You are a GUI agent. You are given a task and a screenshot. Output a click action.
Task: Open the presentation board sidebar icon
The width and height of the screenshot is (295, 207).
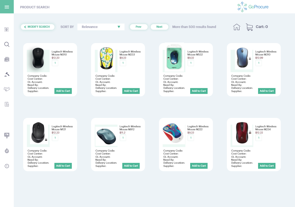[7, 135]
